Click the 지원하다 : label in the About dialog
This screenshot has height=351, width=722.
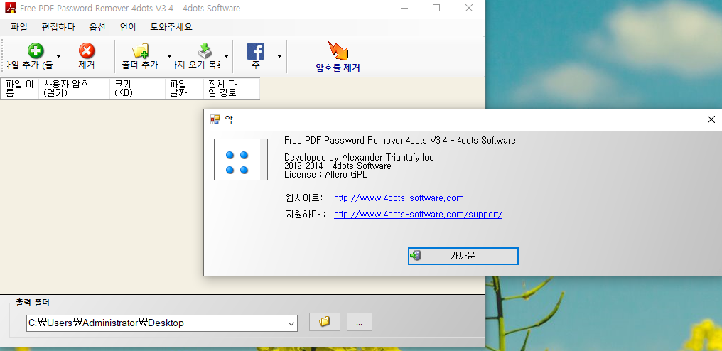tap(306, 214)
